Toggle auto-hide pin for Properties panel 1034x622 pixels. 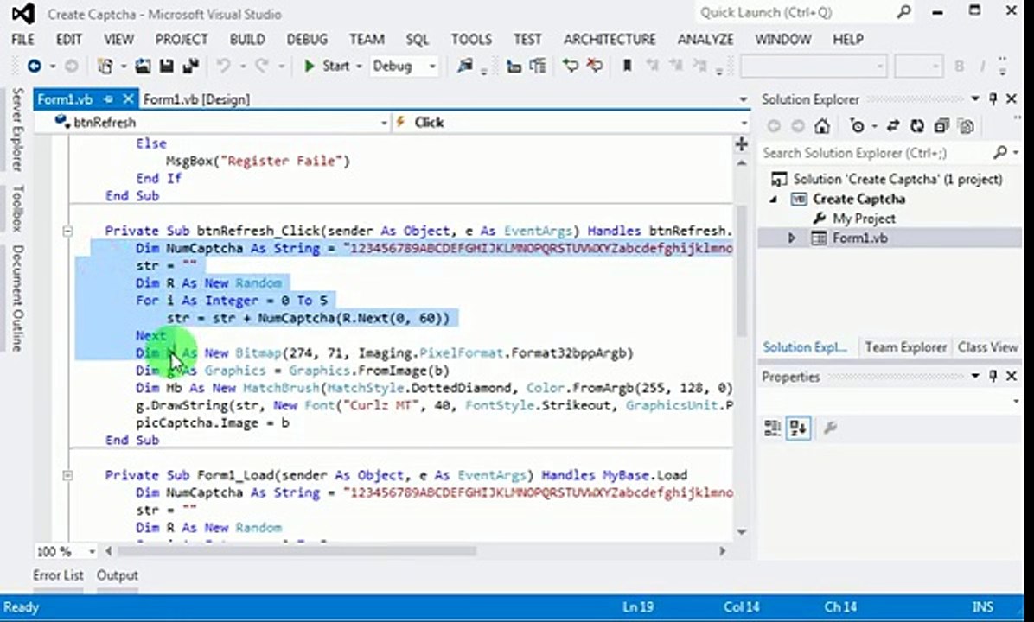[x=993, y=377]
